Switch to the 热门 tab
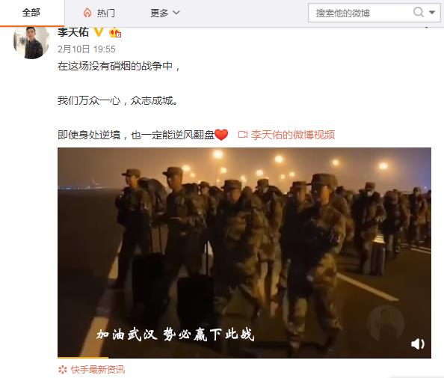This screenshot has height=378, width=444. tap(99, 13)
